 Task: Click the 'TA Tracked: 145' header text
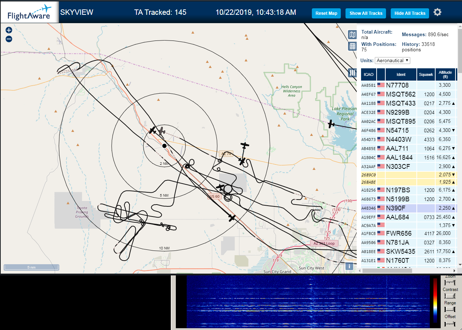(160, 12)
